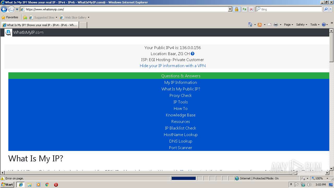Open Home icon dropdown arrow
The image size is (334, 188).
tap(255, 25)
